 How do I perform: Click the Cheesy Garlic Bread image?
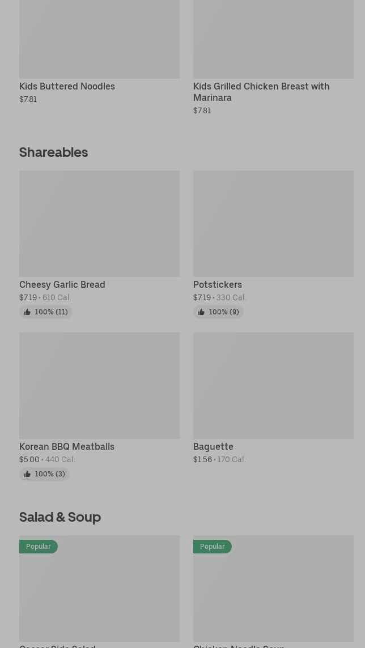(99, 224)
